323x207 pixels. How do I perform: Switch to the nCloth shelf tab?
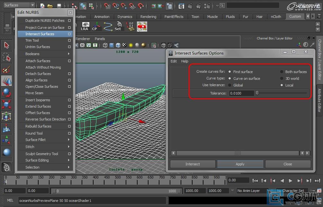point(276,17)
